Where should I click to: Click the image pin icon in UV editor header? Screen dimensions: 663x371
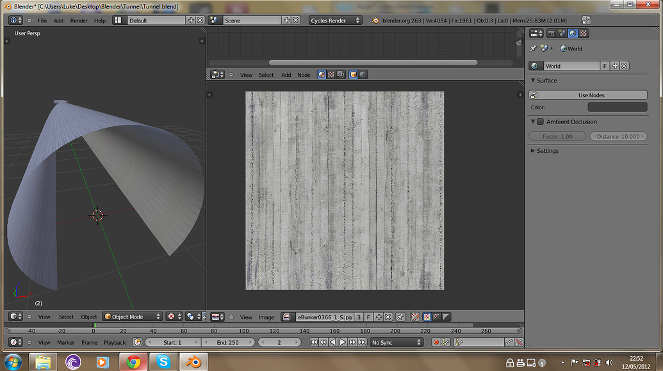[x=400, y=317]
